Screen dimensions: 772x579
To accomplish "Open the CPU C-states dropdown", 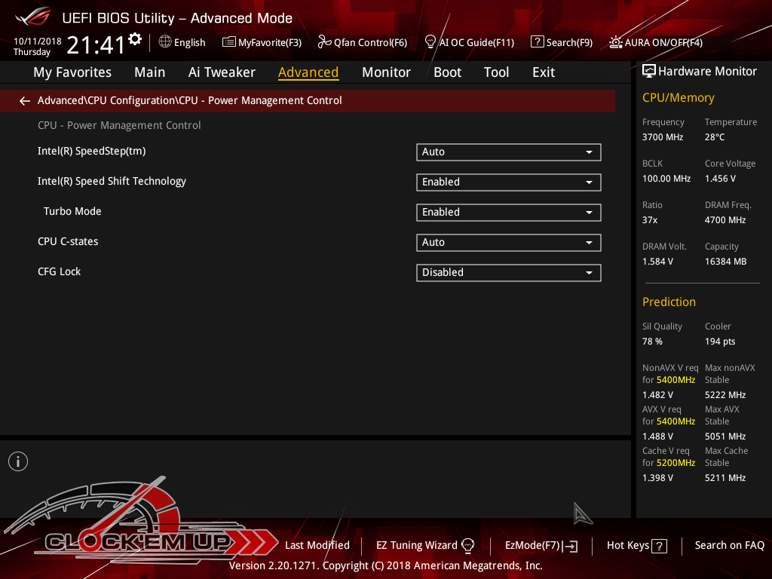I will point(508,243).
